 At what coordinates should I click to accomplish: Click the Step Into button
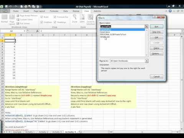(x=156, y=32)
